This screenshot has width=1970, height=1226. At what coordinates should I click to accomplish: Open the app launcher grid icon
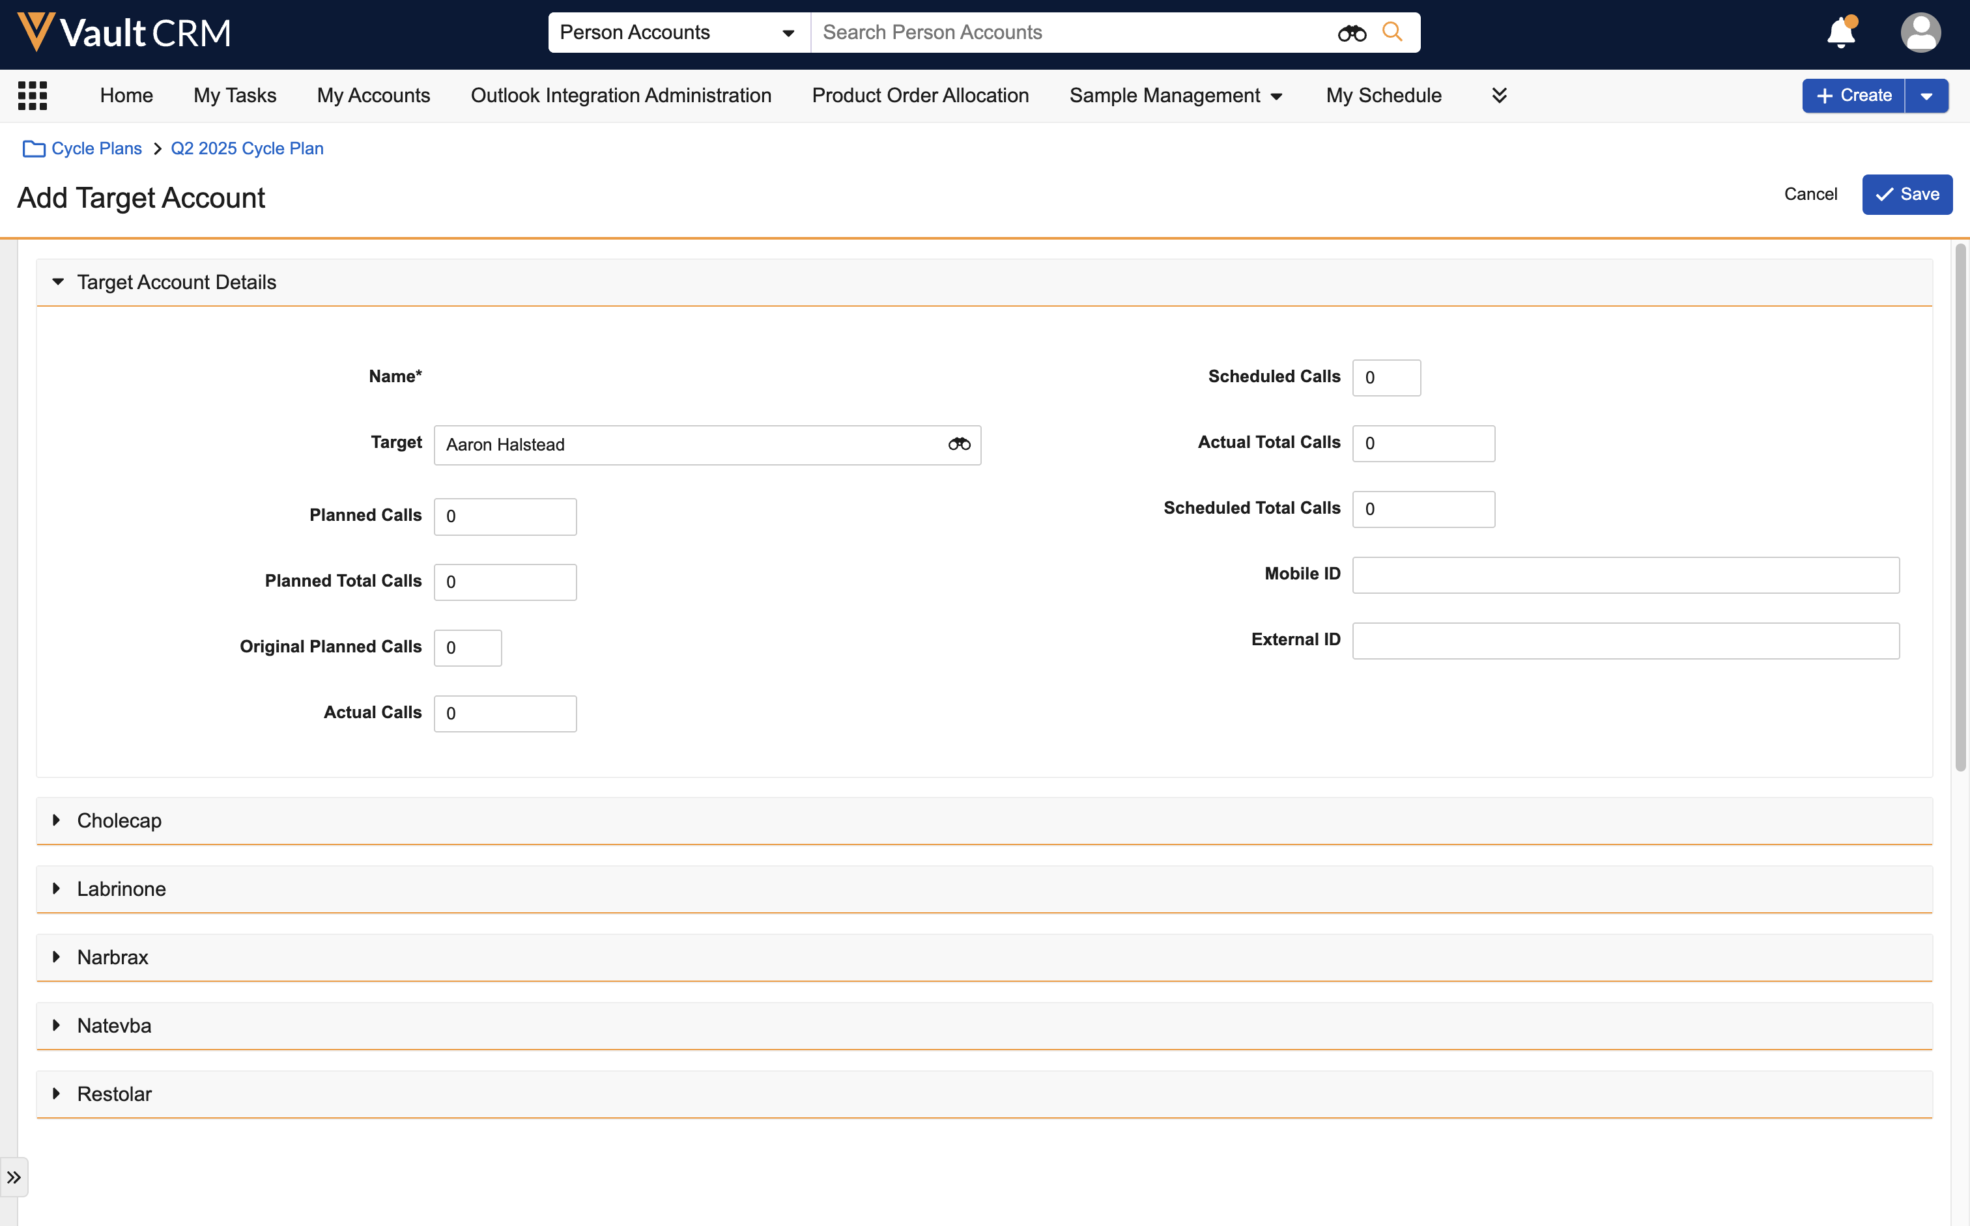(33, 96)
